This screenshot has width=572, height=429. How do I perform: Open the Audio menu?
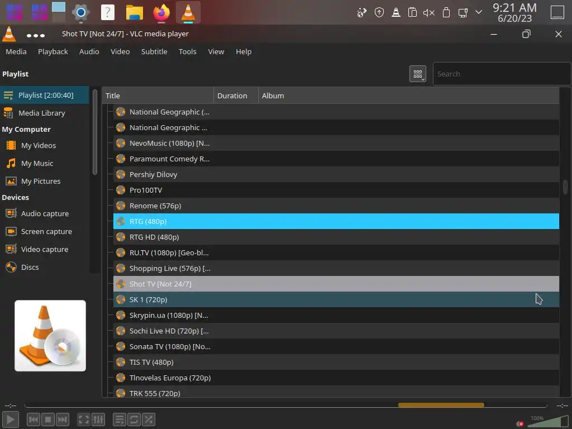[x=89, y=52]
